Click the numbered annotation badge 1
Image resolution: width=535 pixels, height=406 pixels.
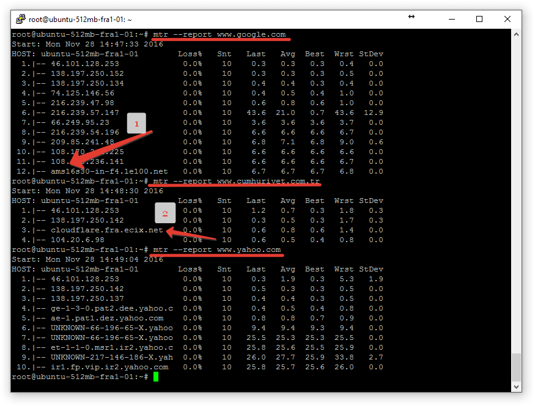136,124
